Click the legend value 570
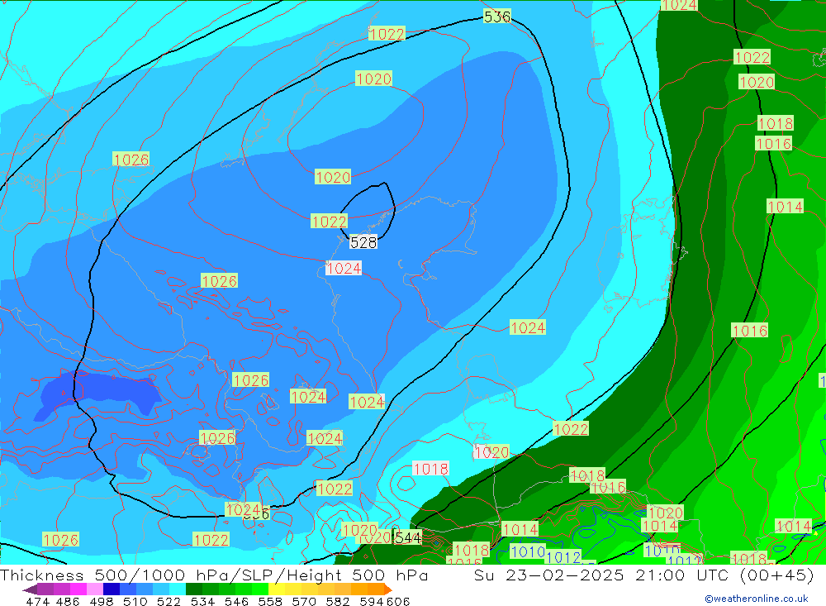The image size is (826, 606). (304, 601)
